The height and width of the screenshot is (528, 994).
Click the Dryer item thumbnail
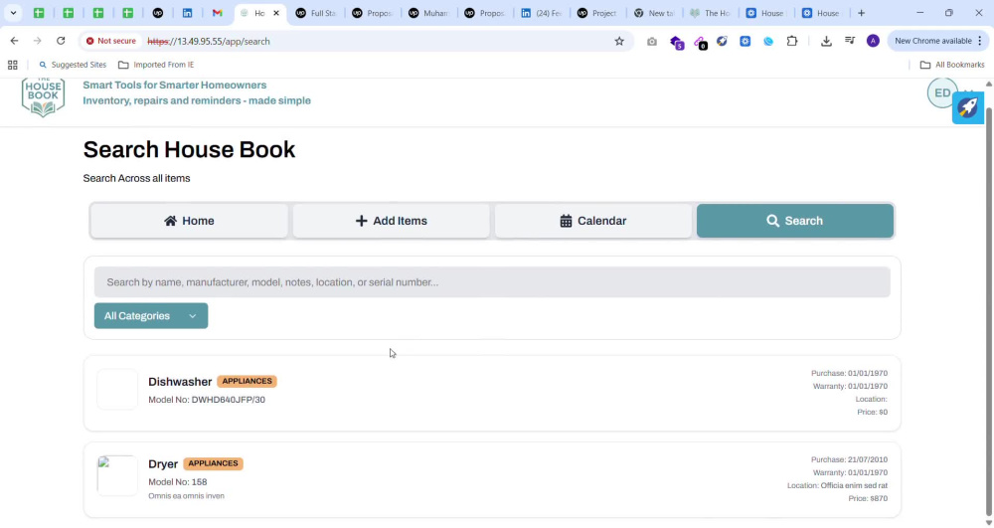pyautogui.click(x=117, y=474)
